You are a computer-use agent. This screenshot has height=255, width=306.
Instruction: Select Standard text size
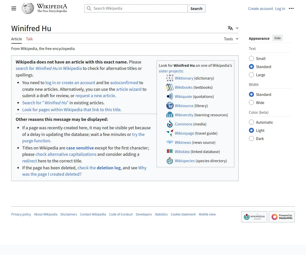pos(251,67)
